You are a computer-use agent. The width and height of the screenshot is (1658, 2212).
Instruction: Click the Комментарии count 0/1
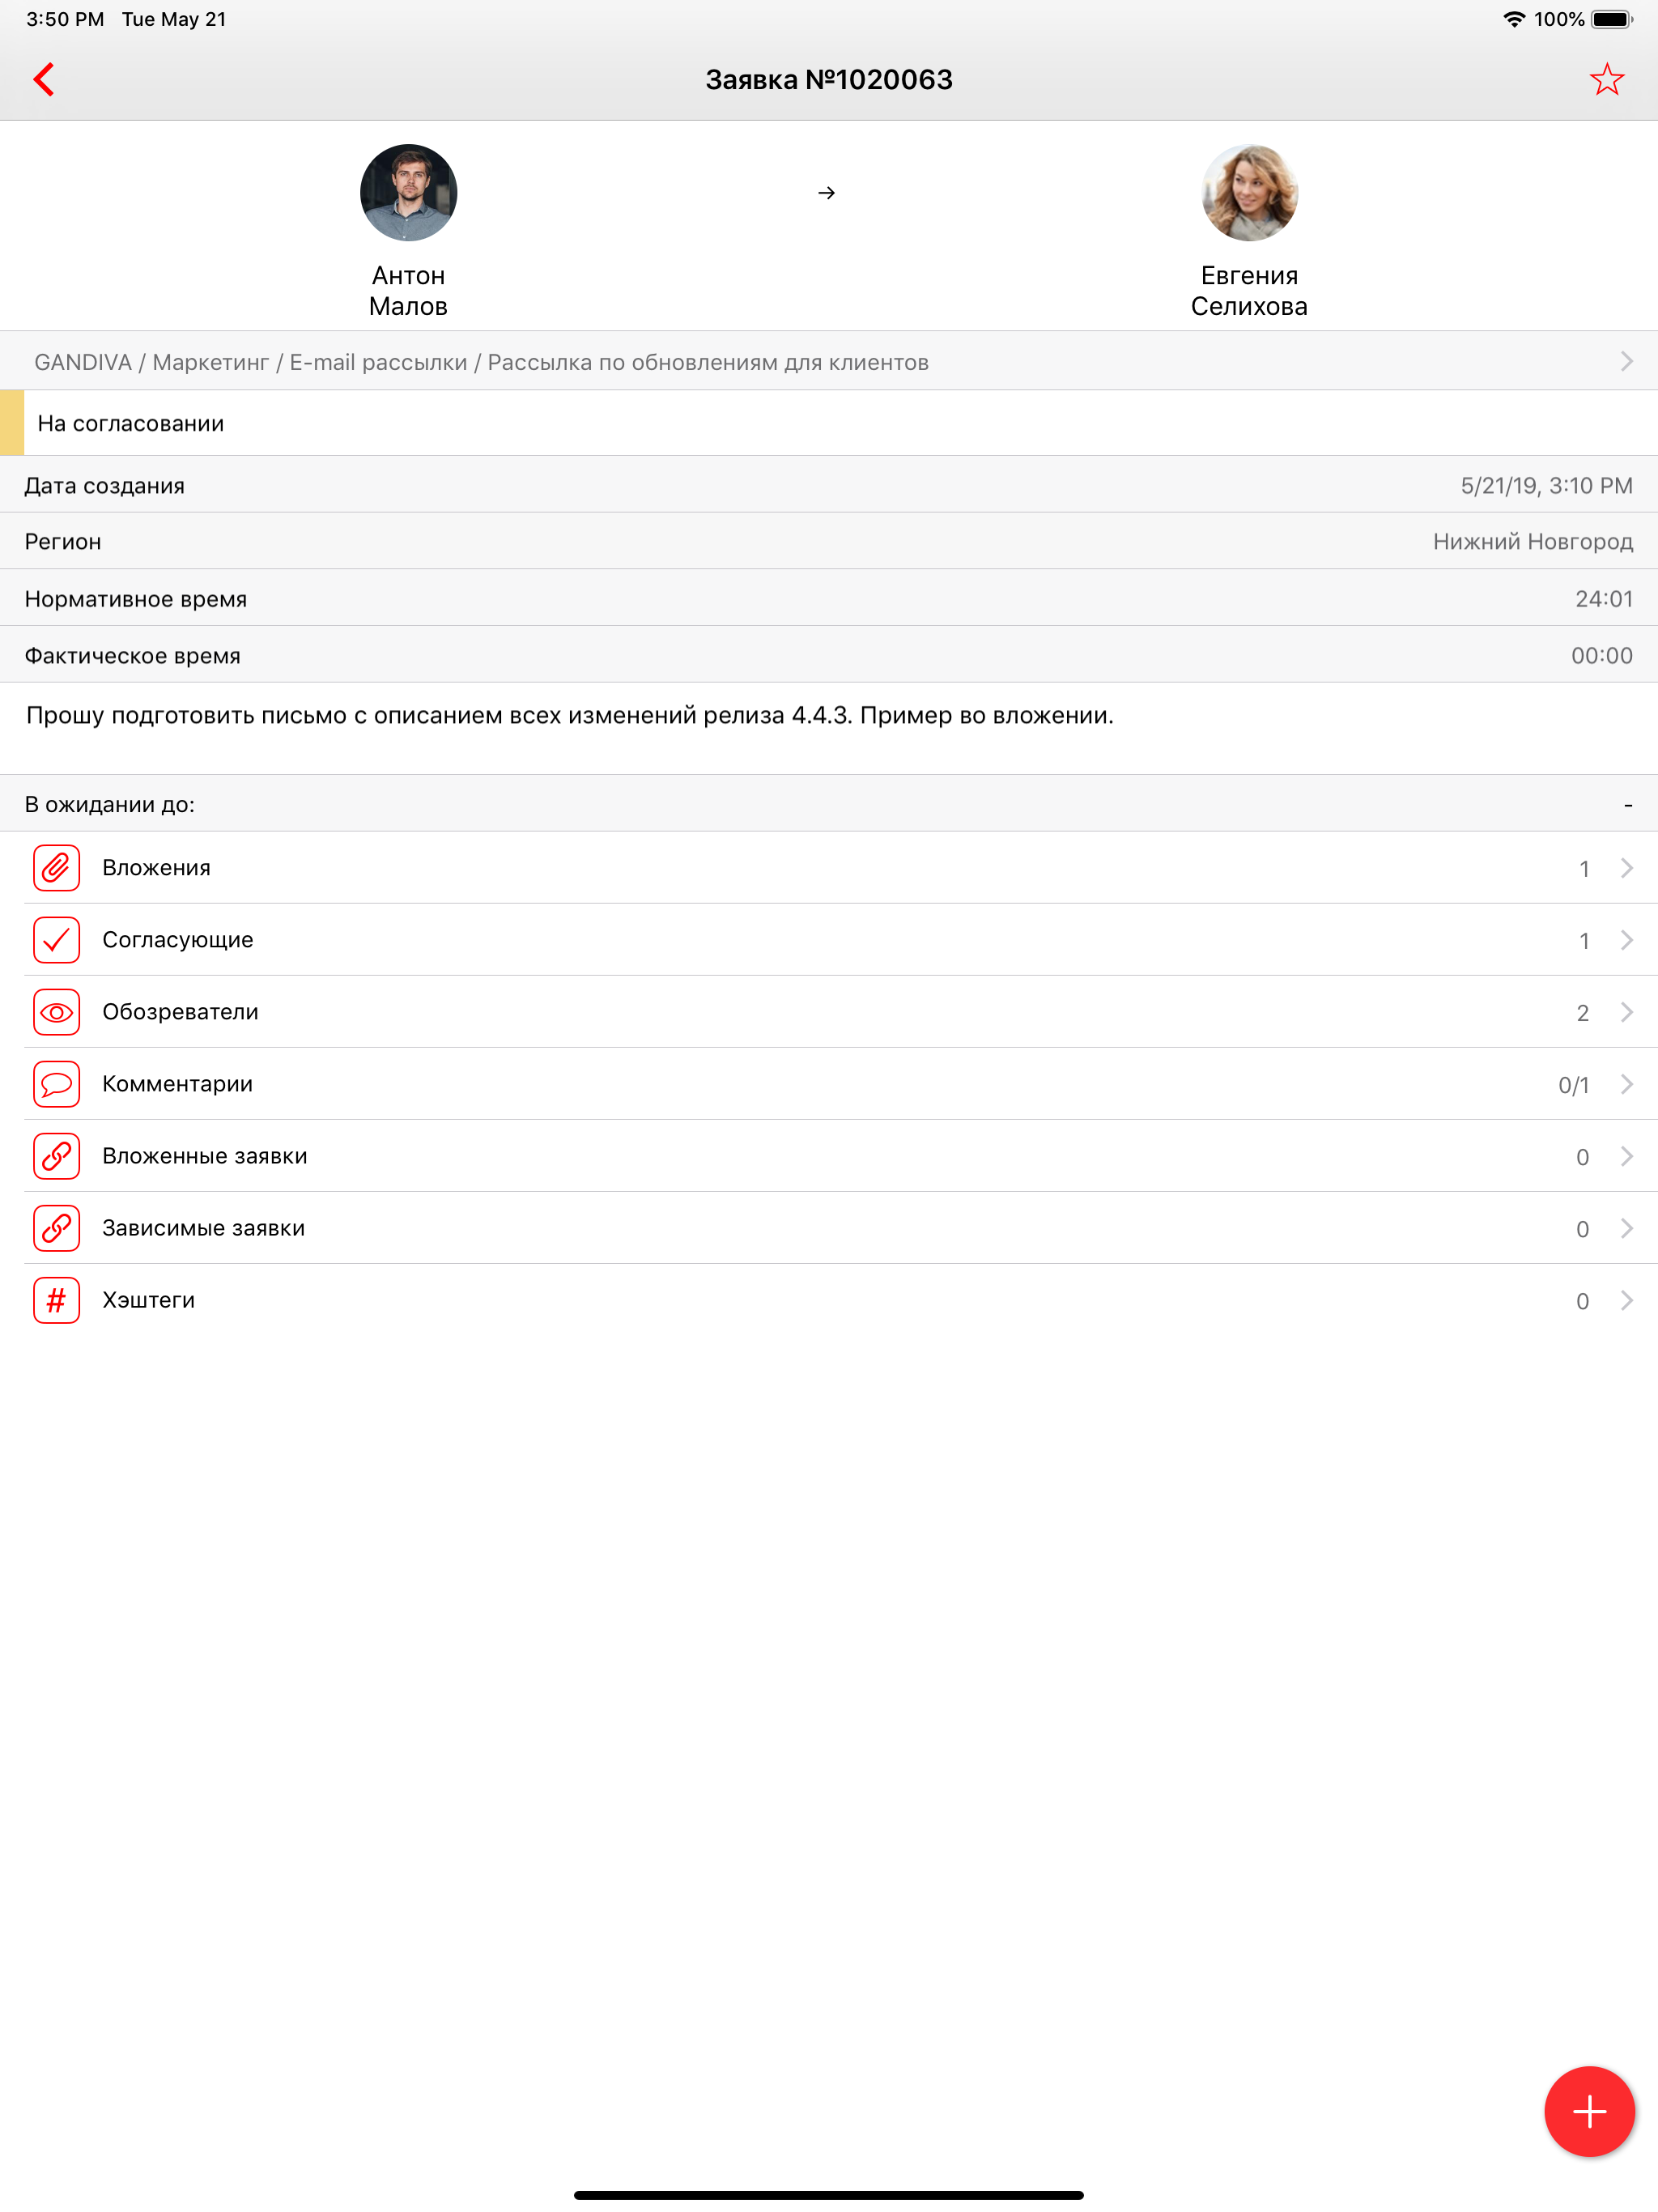(x=1573, y=1085)
